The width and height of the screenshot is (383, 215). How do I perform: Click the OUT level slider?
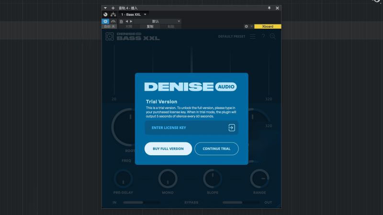point(241,202)
